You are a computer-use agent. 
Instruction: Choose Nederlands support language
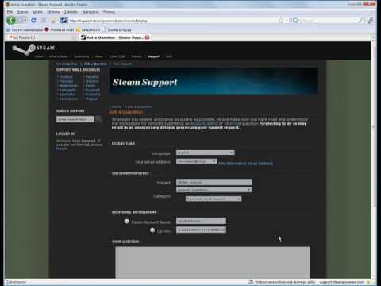tap(68, 86)
